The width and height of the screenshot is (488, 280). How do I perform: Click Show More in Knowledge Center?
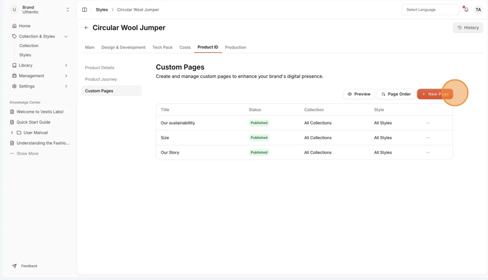(x=28, y=154)
